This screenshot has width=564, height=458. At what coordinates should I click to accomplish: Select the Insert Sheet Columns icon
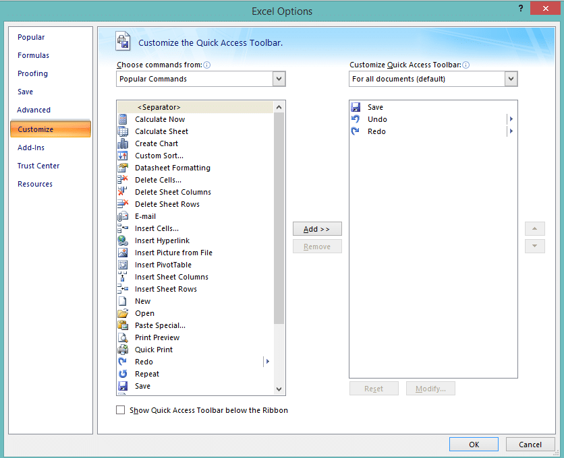[x=123, y=277]
